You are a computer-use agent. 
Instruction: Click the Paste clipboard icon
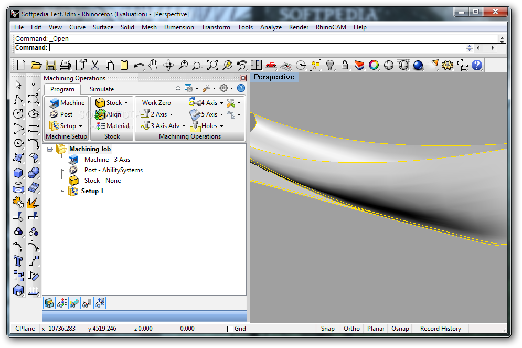[x=124, y=65]
